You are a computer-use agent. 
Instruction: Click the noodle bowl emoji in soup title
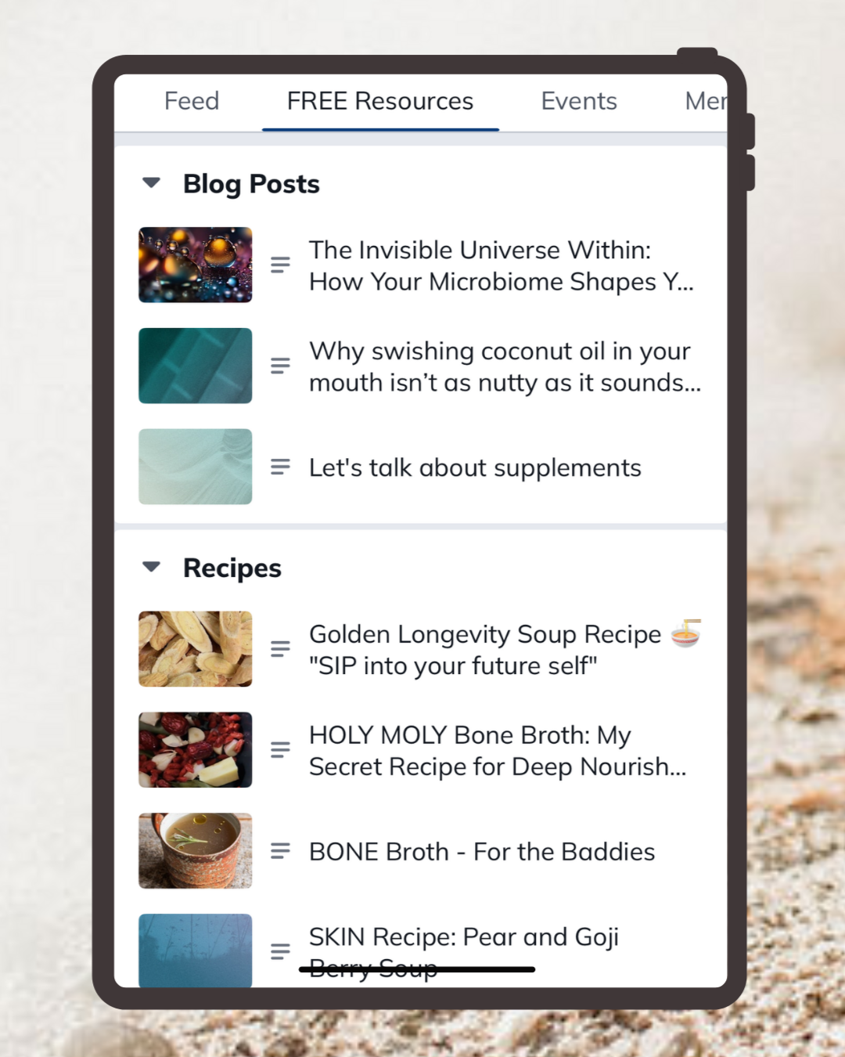686,633
